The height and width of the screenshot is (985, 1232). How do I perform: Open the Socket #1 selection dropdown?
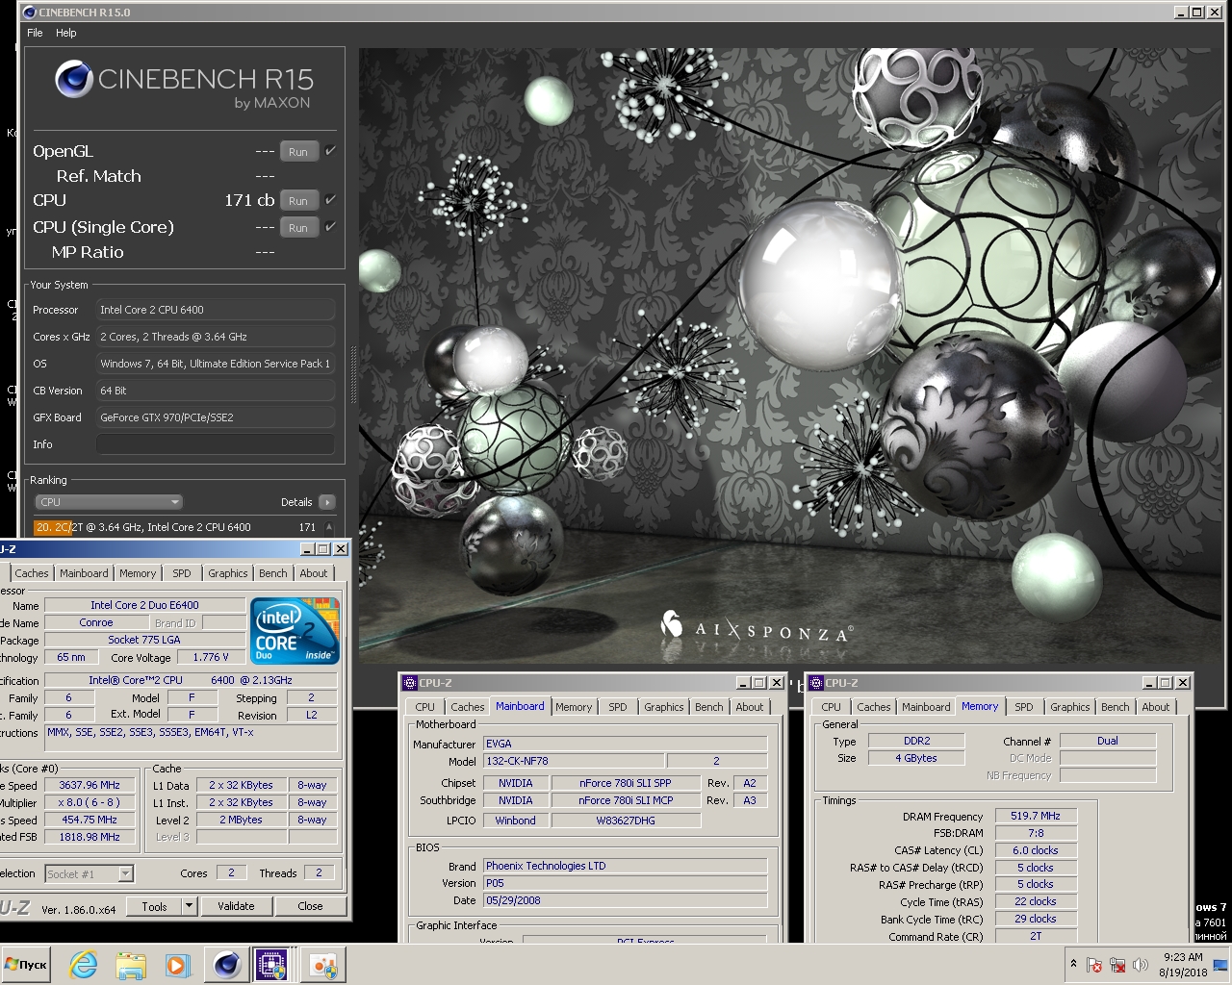[90, 873]
